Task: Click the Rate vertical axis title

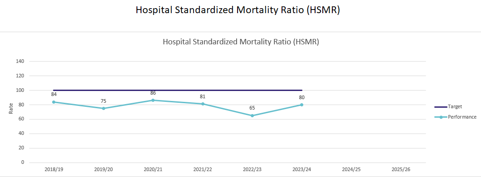Action: (x=11, y=108)
